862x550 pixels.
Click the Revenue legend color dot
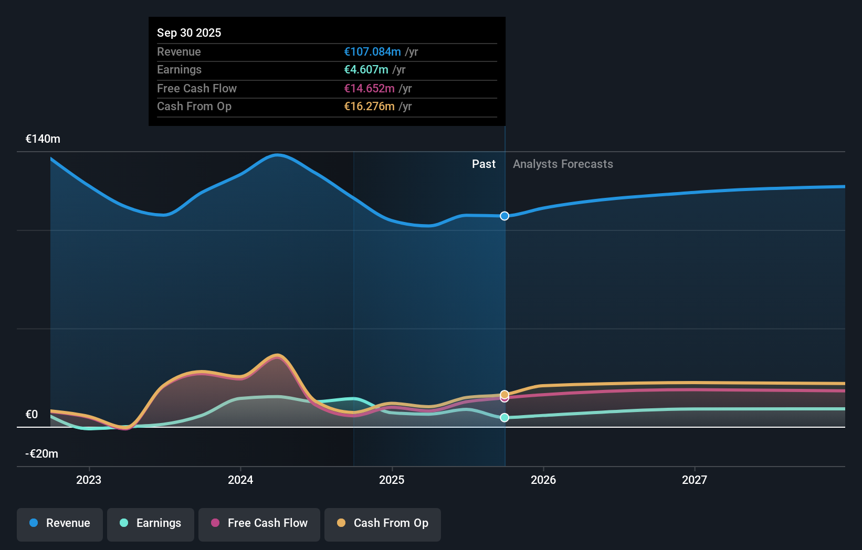click(x=33, y=523)
